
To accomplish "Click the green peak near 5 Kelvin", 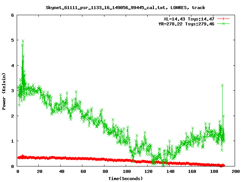I will (x=23, y=41).
